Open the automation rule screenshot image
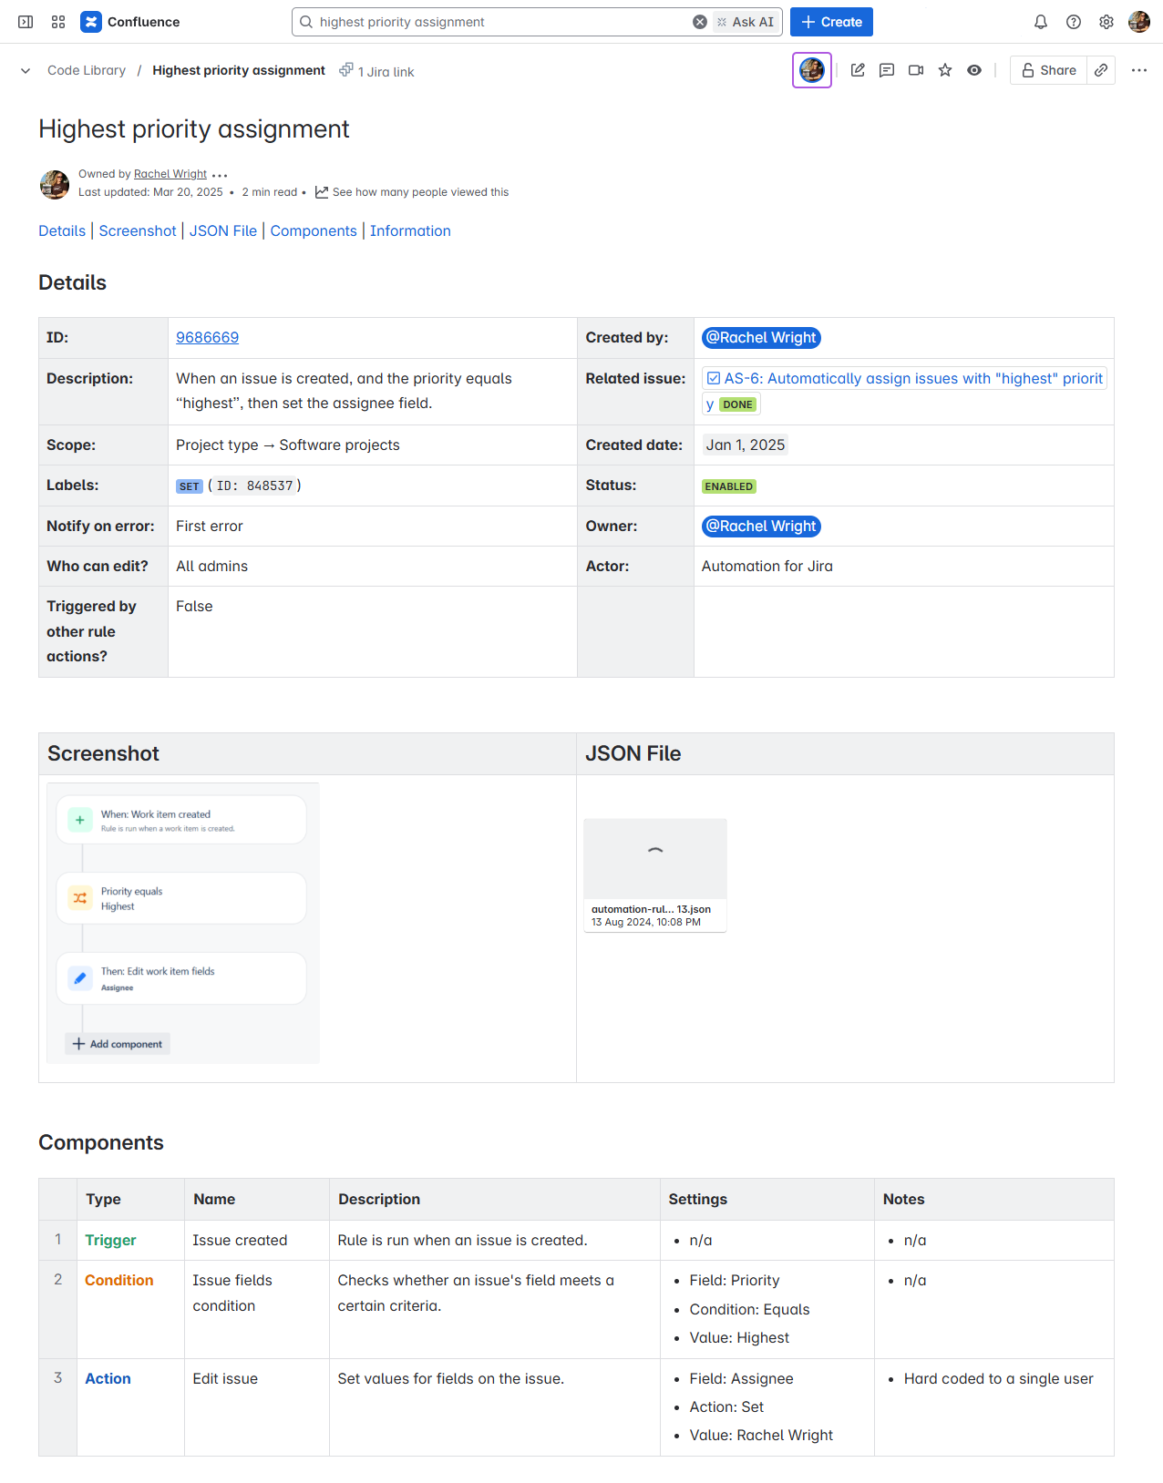Viewport: 1163px width, 1483px height. (183, 924)
